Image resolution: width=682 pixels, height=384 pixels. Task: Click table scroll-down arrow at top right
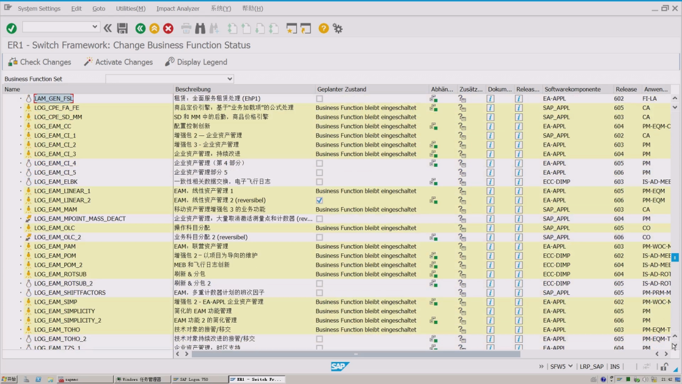point(674,107)
